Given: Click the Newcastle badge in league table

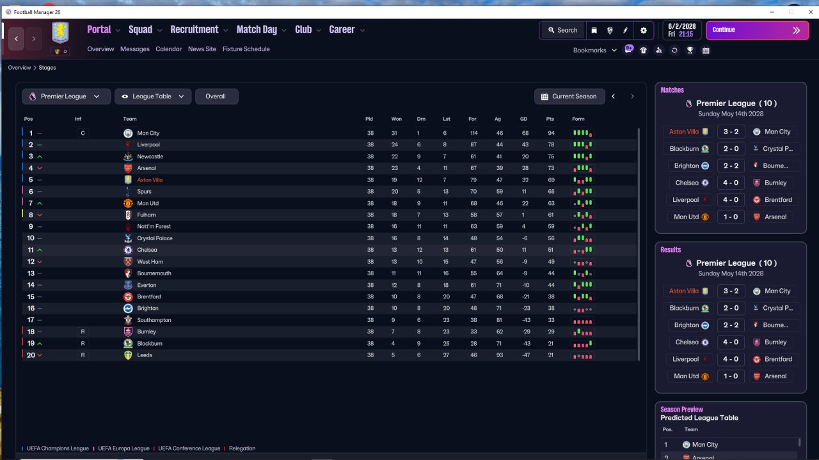Looking at the screenshot, I should [128, 157].
